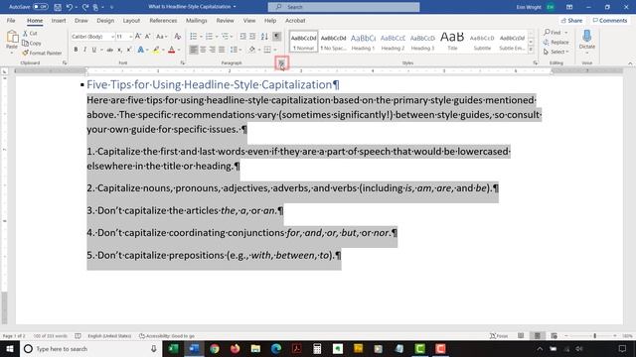
Task: Save the document from Quick Access Toolbar
Action: click(58, 7)
